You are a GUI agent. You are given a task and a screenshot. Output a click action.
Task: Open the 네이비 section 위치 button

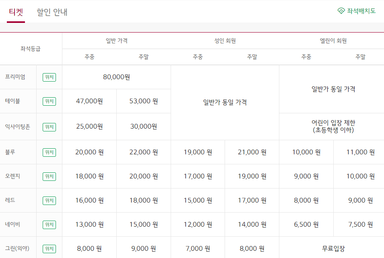pos(49,225)
